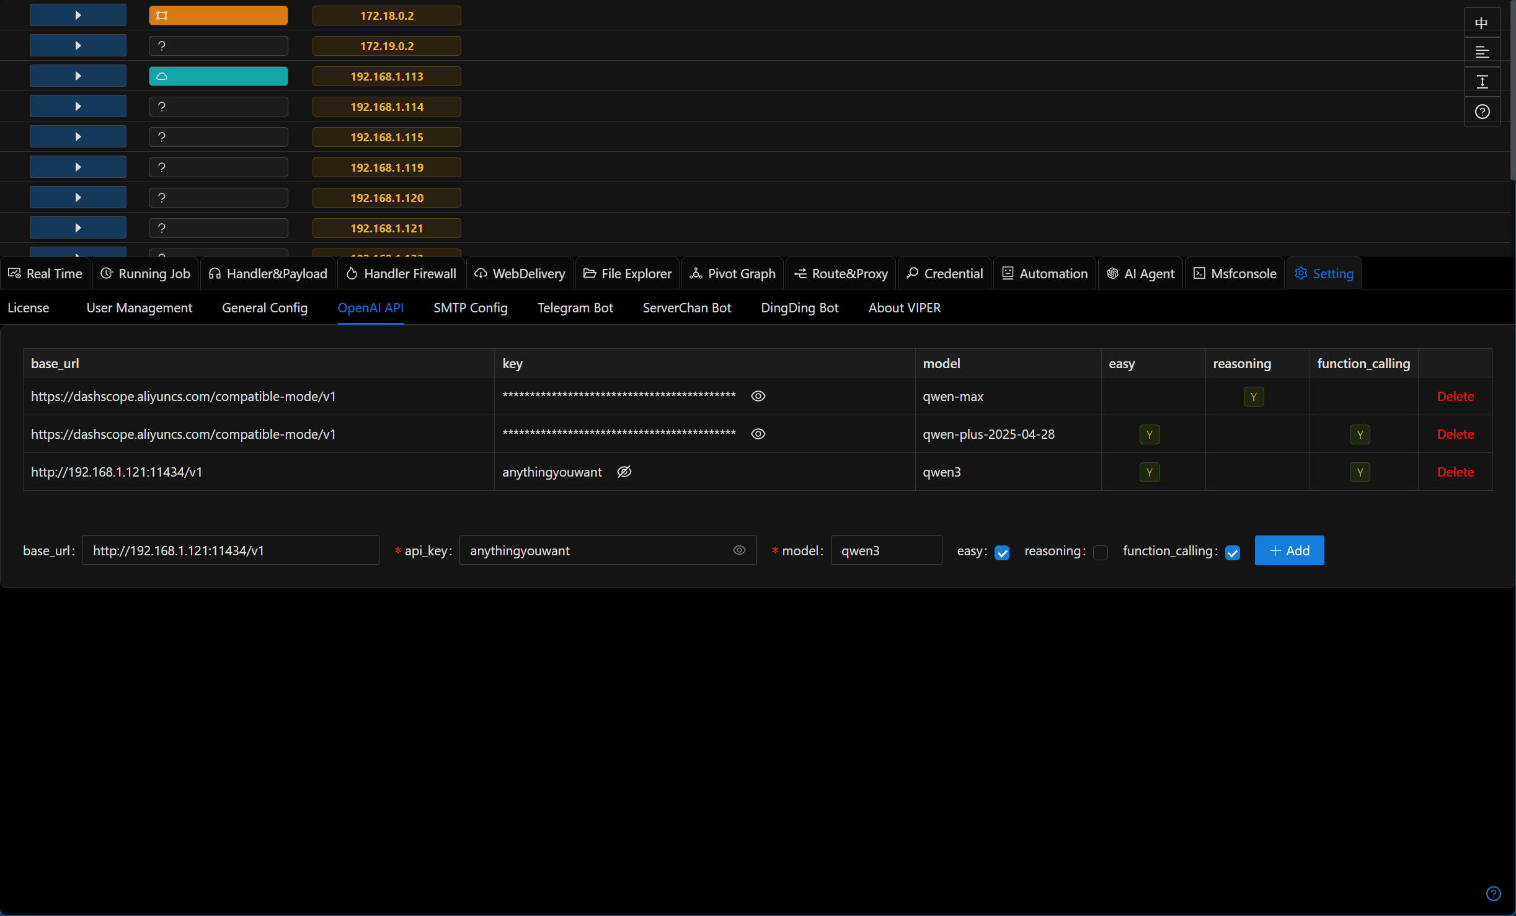Reveal the qwen-max API key with eye icon

click(x=758, y=396)
